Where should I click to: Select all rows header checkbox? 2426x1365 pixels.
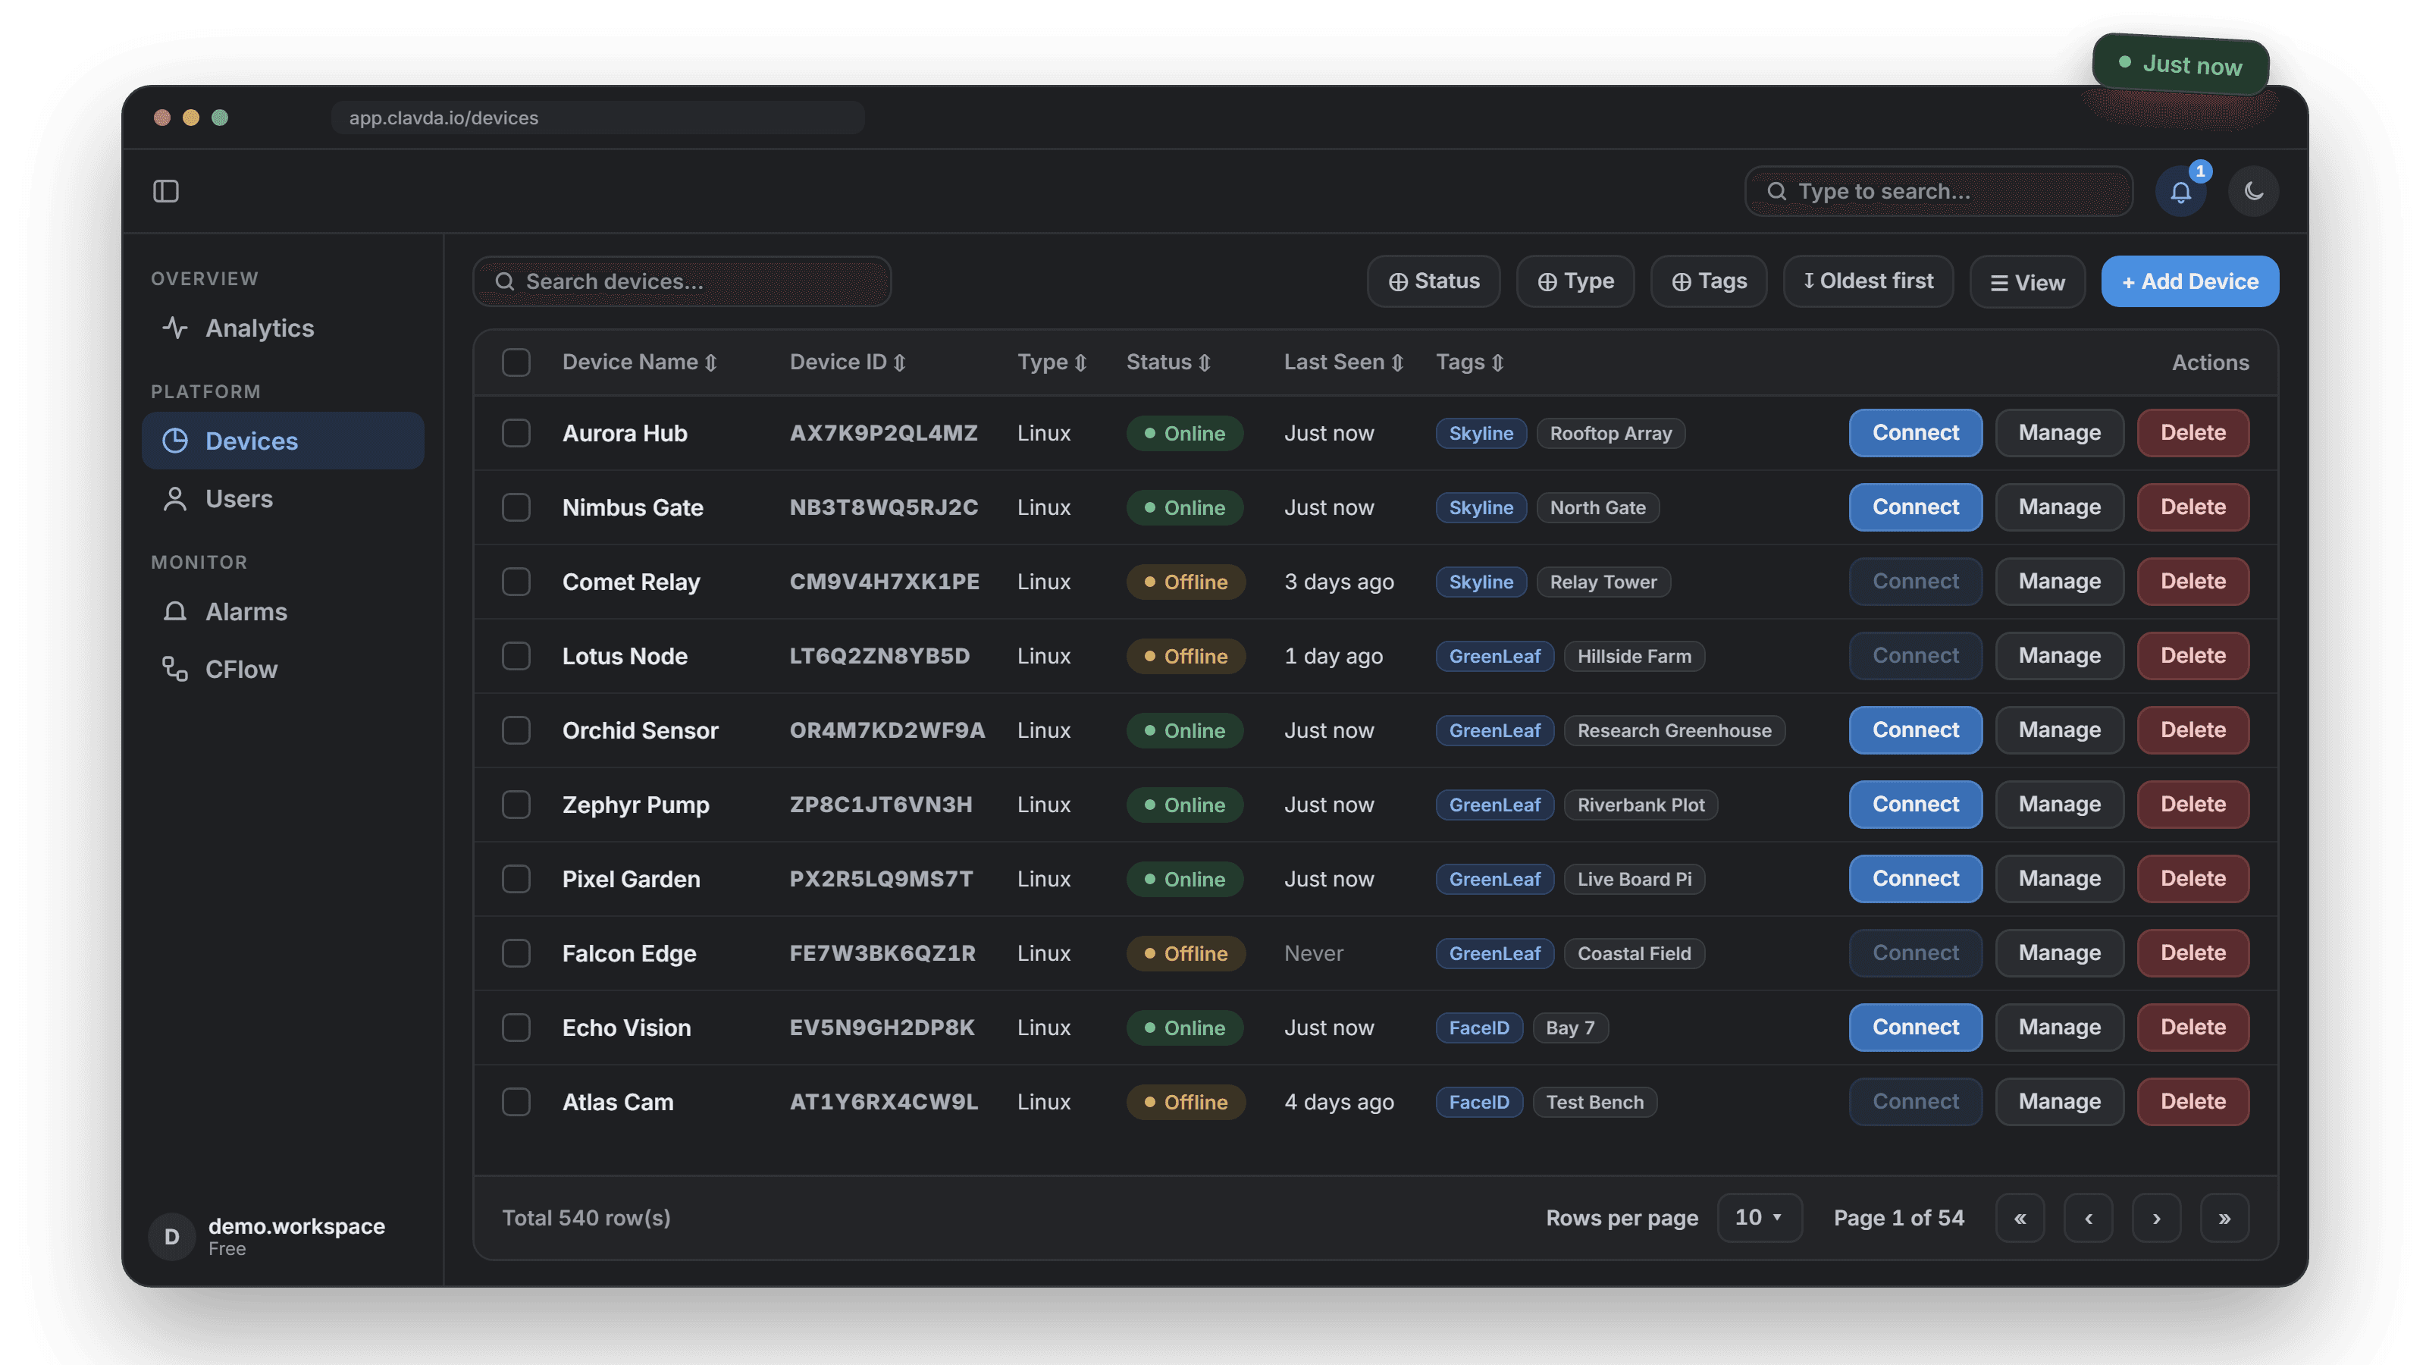(516, 362)
